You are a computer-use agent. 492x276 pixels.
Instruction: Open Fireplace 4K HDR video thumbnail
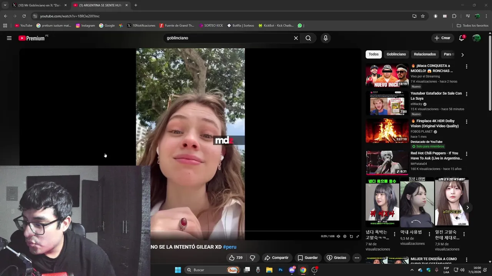point(387,131)
